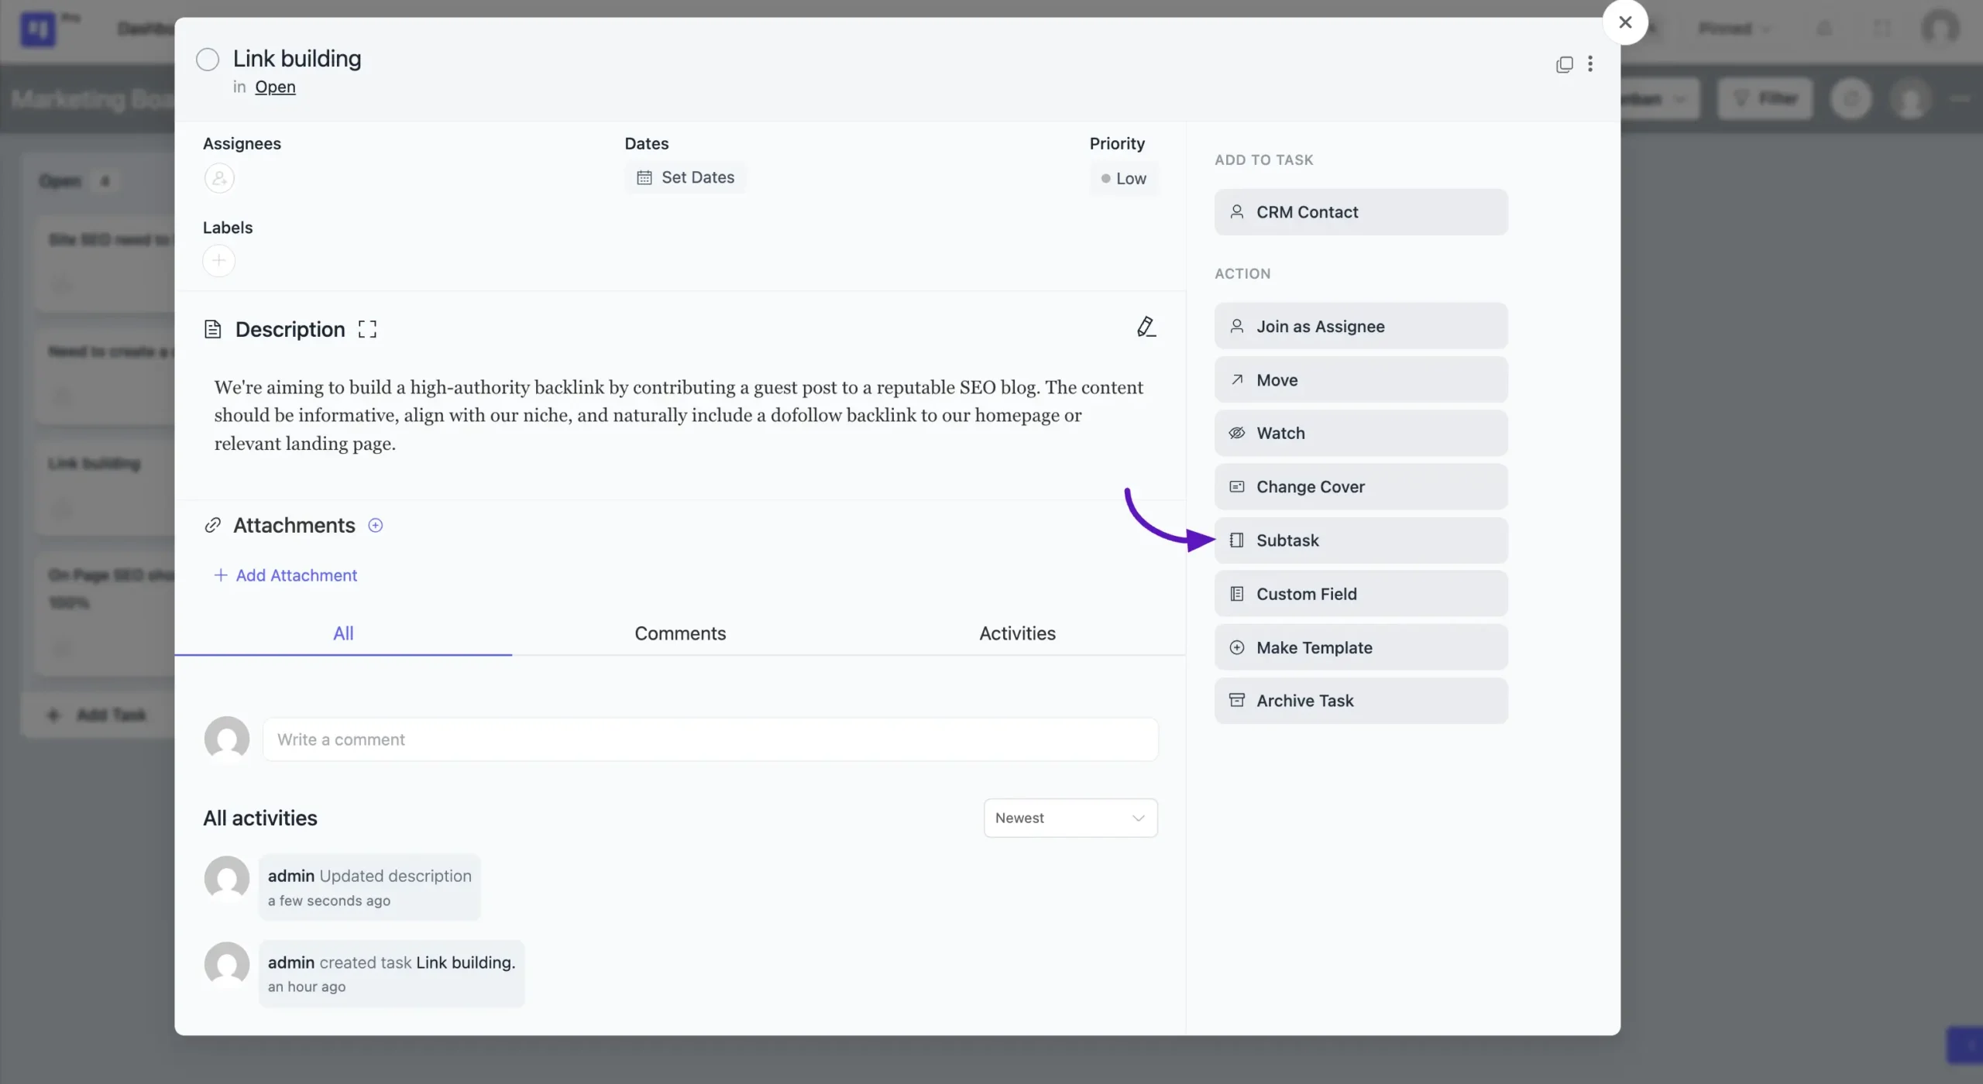Viewport: 1983px width, 1084px height.
Task: Click Add Task in Open column
Action: tap(97, 715)
